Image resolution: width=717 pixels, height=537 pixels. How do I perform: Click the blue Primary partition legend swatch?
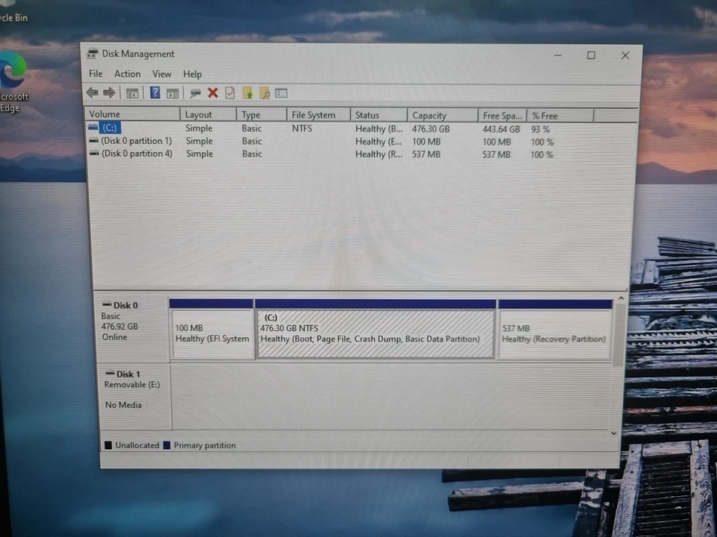coord(167,445)
